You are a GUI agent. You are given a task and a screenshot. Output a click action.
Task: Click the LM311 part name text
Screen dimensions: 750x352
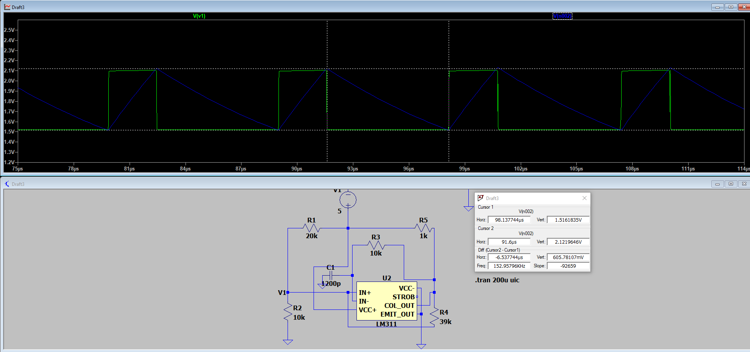[x=386, y=324]
